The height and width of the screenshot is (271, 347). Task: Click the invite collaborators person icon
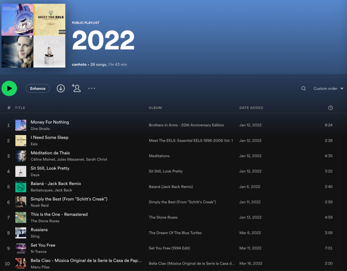(76, 88)
